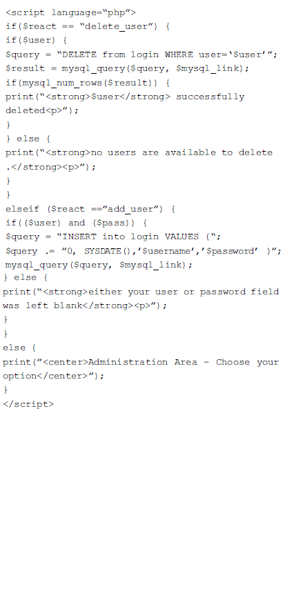Click the DELETE from login query line
294x593 pixels.
(x=141, y=54)
